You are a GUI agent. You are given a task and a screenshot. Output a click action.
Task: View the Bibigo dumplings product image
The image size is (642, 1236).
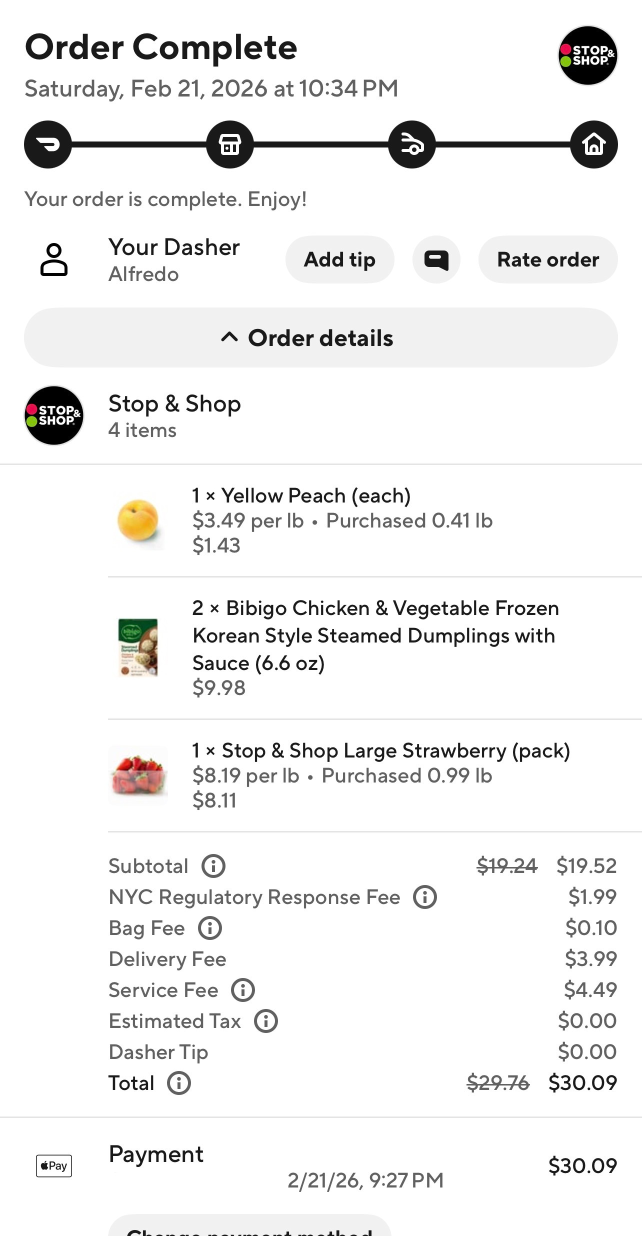(138, 647)
